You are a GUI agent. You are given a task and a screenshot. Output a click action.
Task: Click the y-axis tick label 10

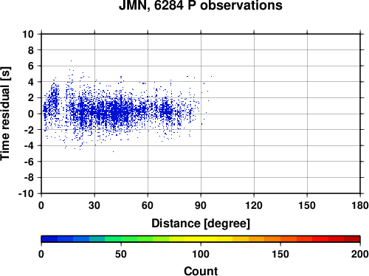28,34
